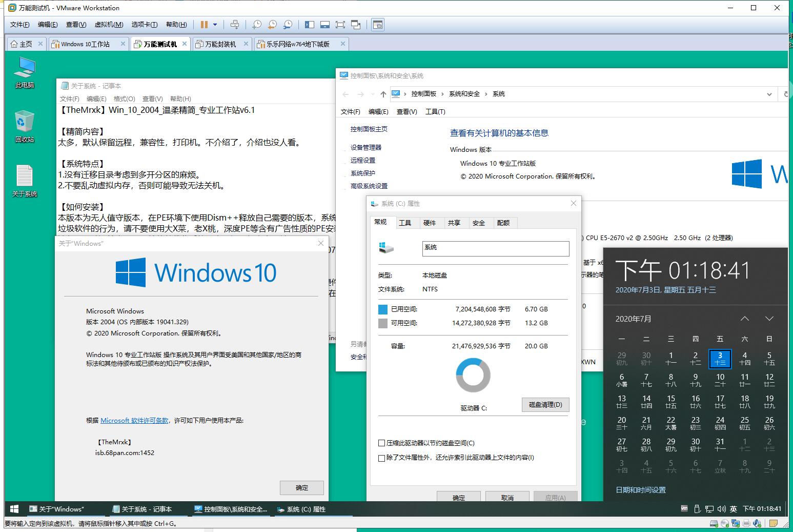Click the network tray icon in guest taskbar
Image resolution: width=793 pixels, height=532 pixels.
709,509
